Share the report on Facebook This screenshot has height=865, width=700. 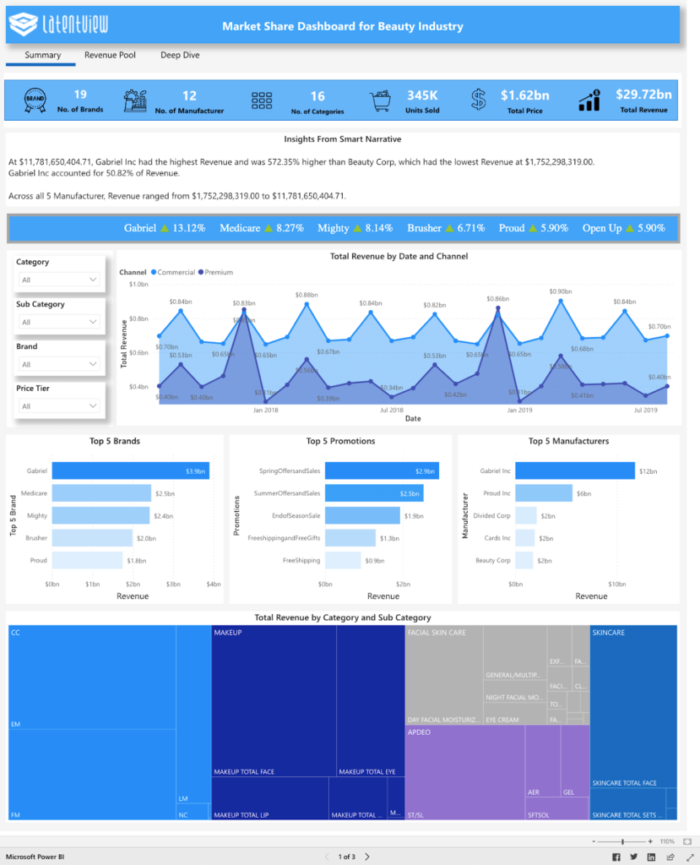616,857
